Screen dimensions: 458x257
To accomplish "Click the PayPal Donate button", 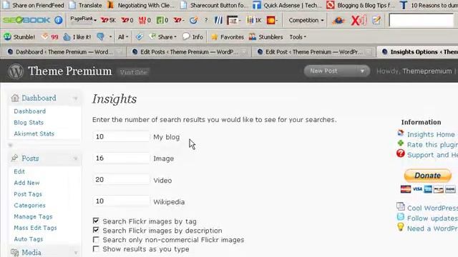I will [x=428, y=176].
